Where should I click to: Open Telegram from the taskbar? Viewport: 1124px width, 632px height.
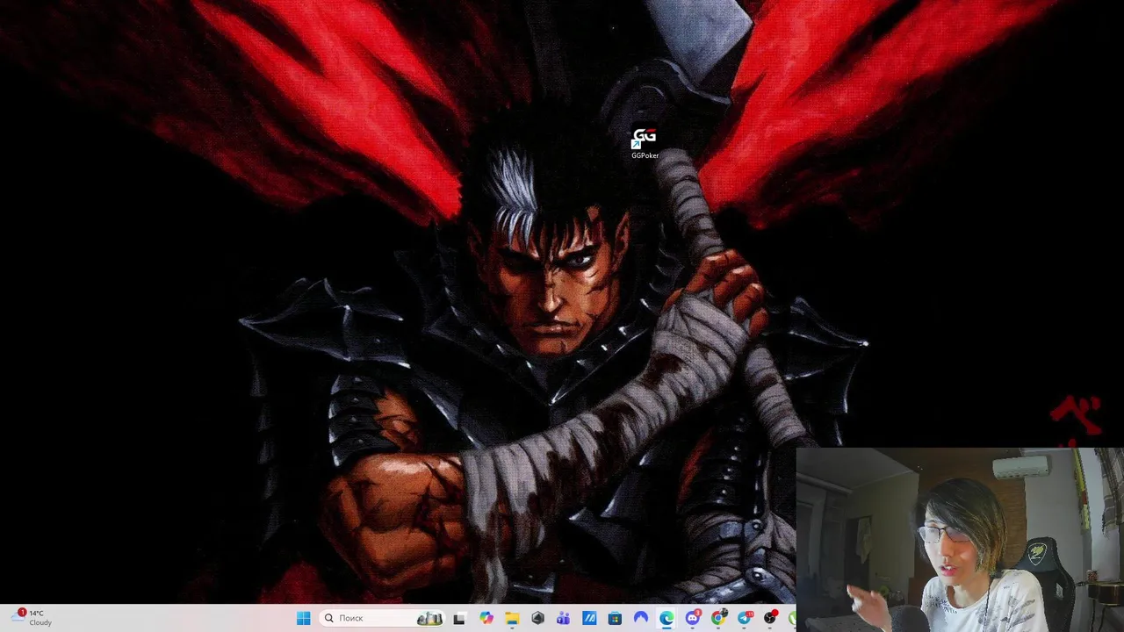(745, 618)
